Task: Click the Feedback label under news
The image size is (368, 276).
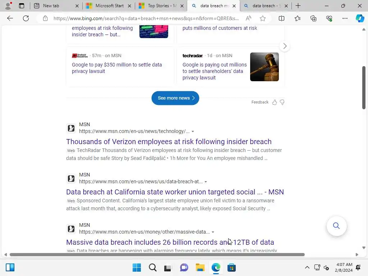Action: pos(260,102)
